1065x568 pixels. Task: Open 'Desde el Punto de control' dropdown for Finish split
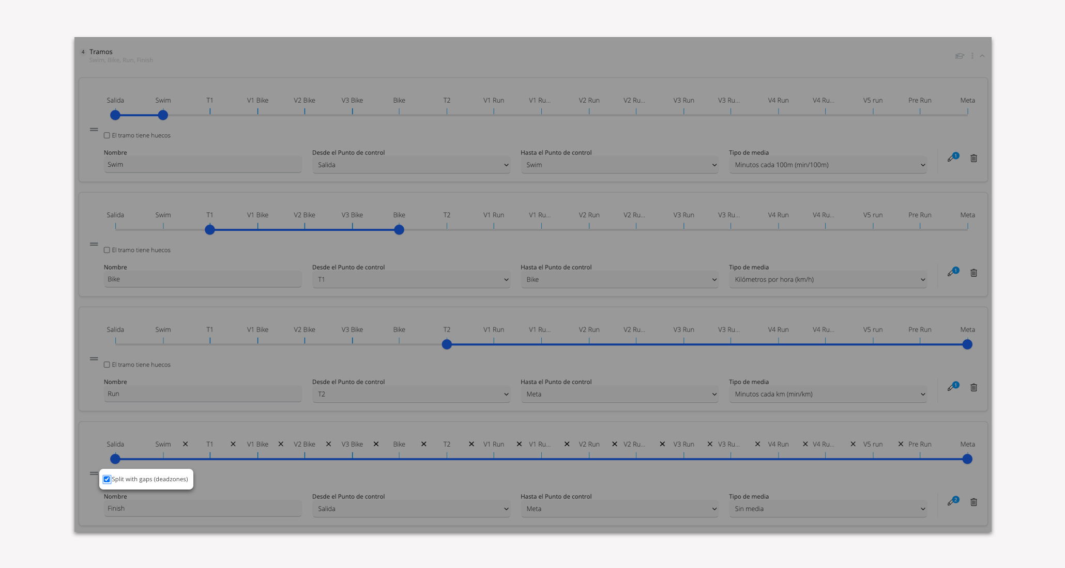[x=411, y=509]
